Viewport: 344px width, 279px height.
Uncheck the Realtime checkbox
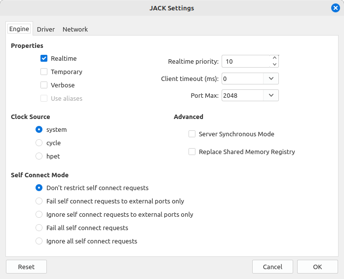click(x=44, y=58)
